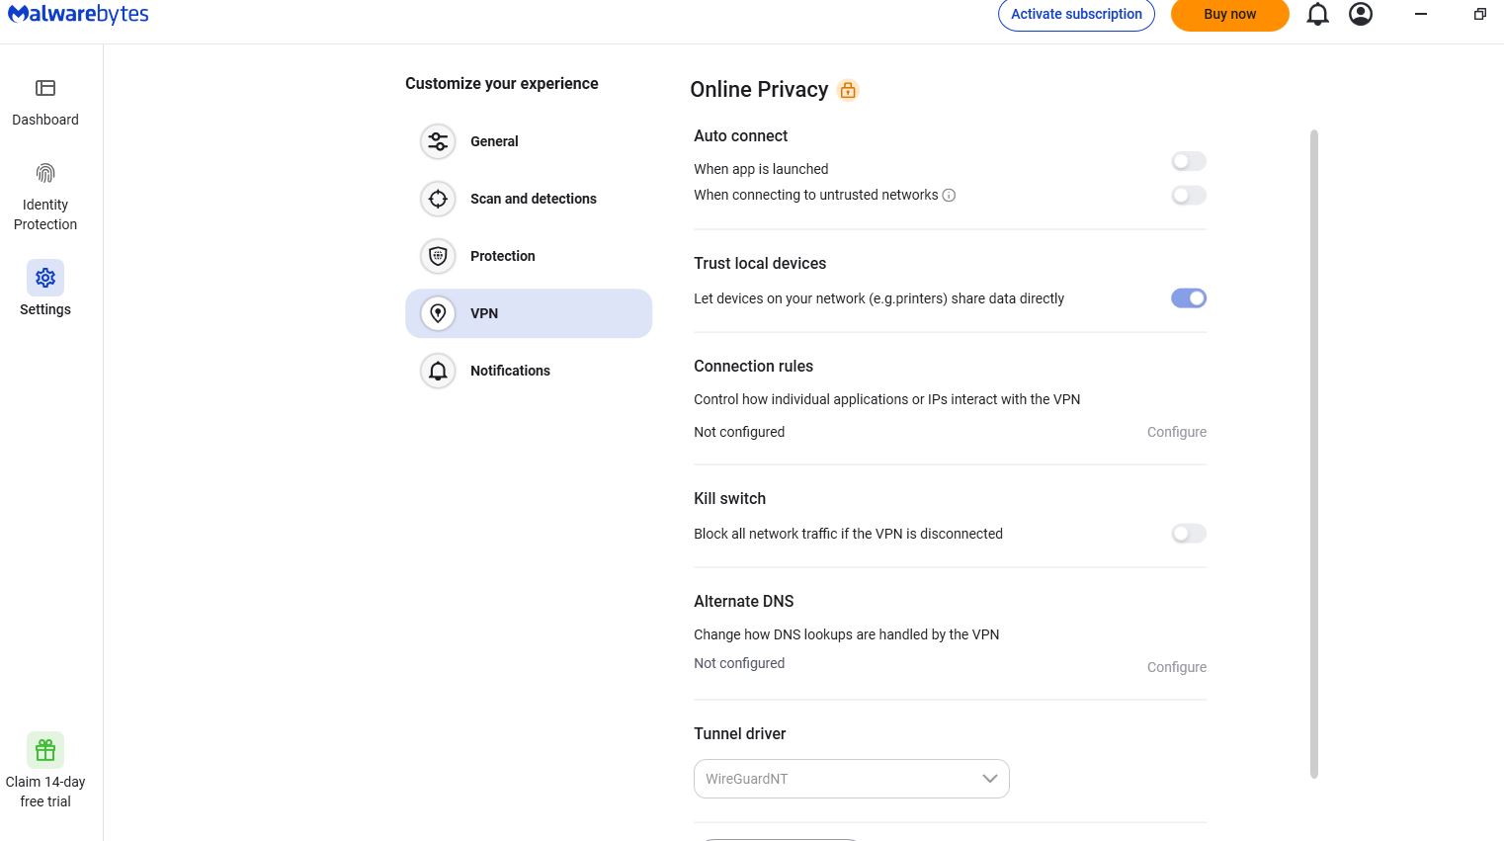This screenshot has height=841, width=1504.
Task: Open the Dashboard sidebar icon
Action: pos(45,88)
